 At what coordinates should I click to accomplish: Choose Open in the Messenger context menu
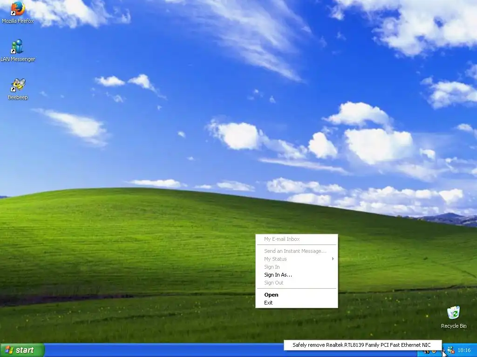tap(297, 295)
